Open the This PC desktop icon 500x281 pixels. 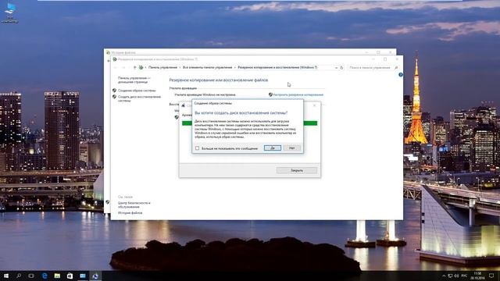point(10,12)
